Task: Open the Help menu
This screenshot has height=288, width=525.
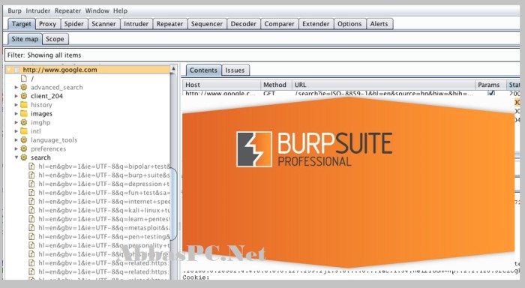Action: [x=120, y=10]
